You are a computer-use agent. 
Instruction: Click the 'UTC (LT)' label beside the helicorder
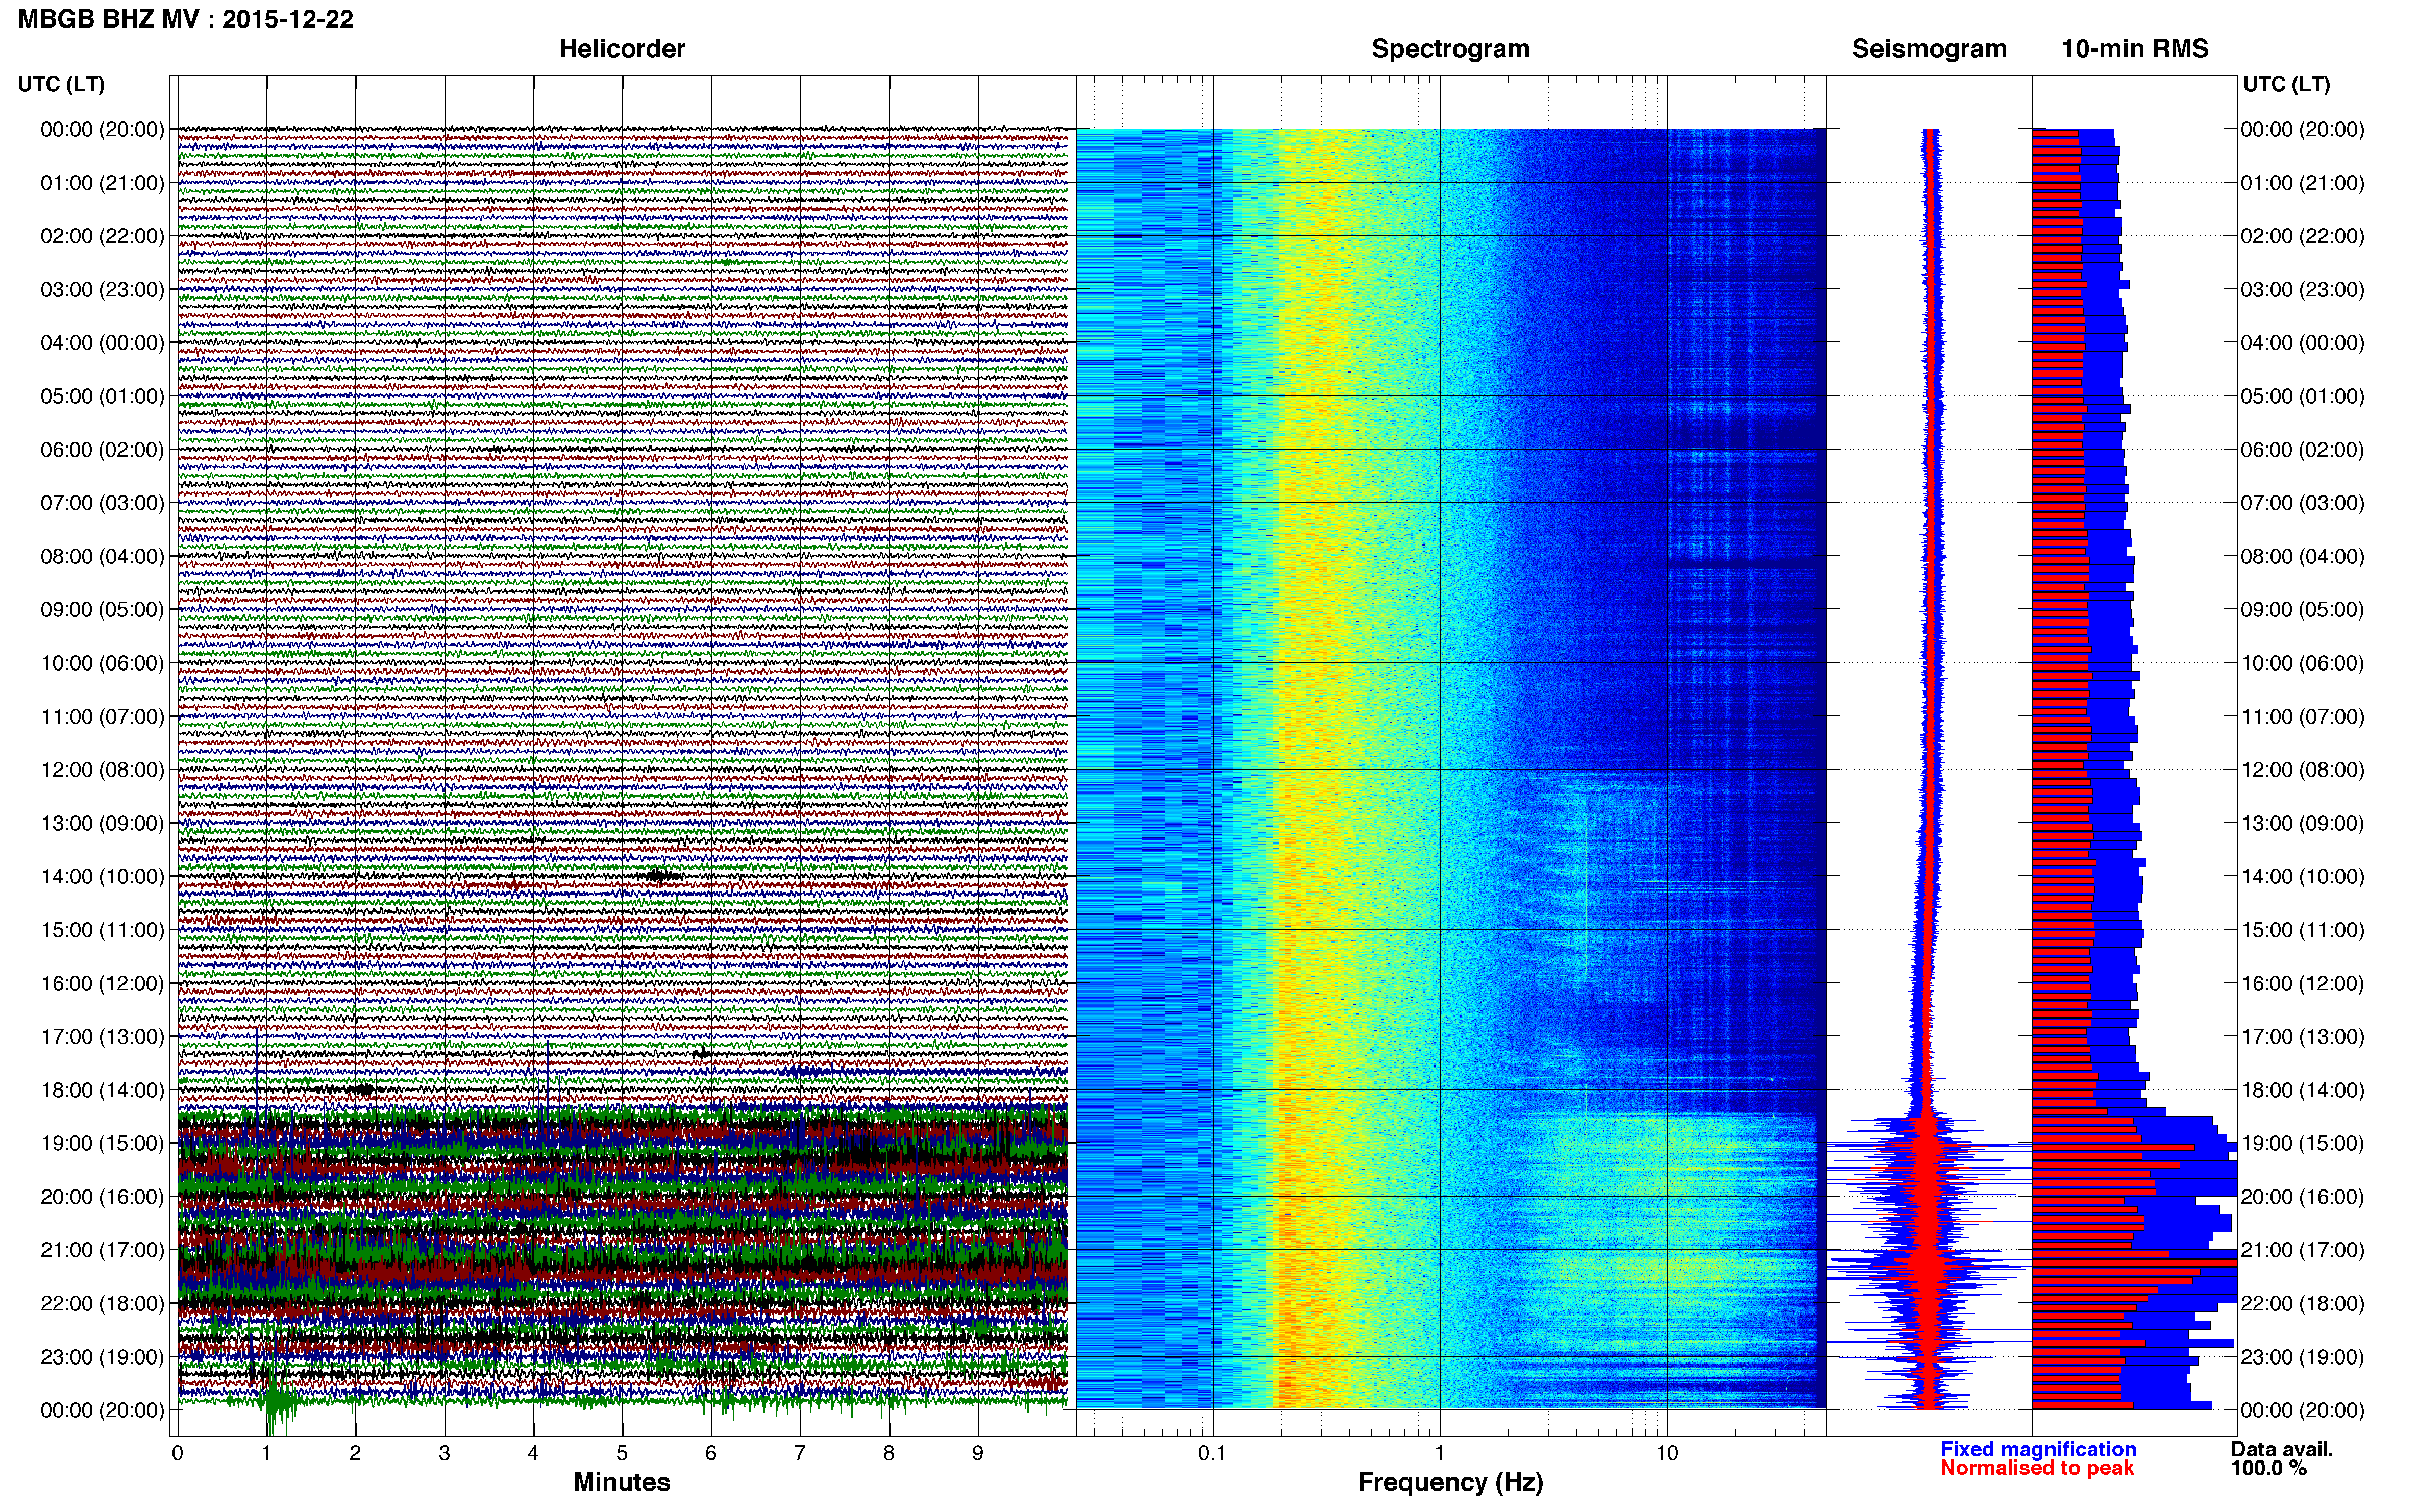61,84
